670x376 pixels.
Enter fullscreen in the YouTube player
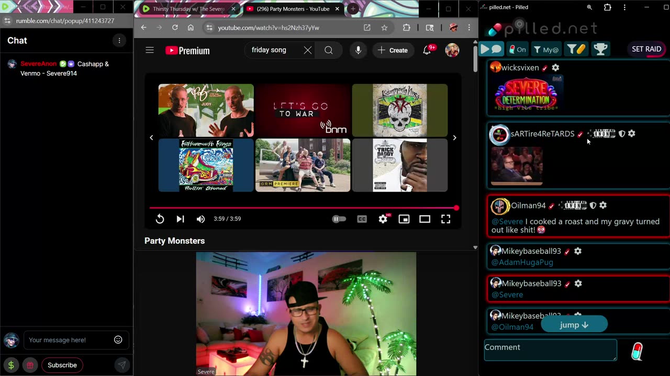tap(445, 219)
